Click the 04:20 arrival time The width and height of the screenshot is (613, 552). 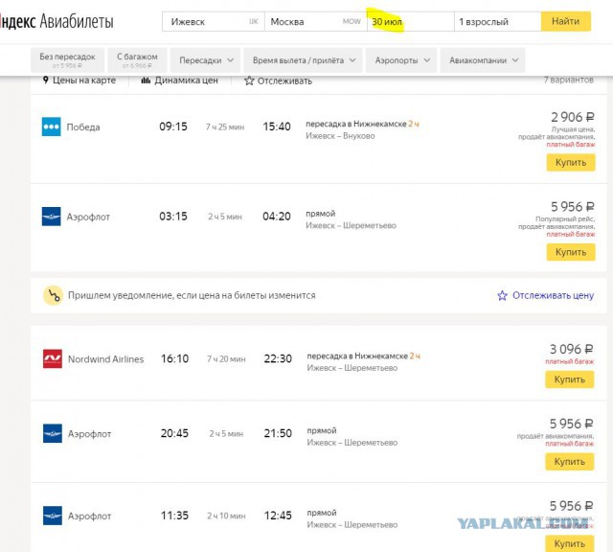[277, 217]
